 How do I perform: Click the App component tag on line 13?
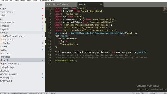(64, 41)
